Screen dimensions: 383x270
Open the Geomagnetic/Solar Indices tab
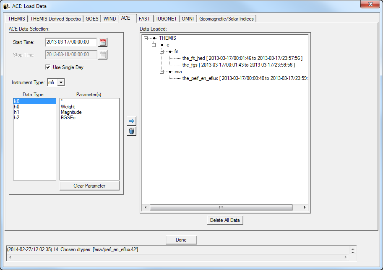click(226, 19)
